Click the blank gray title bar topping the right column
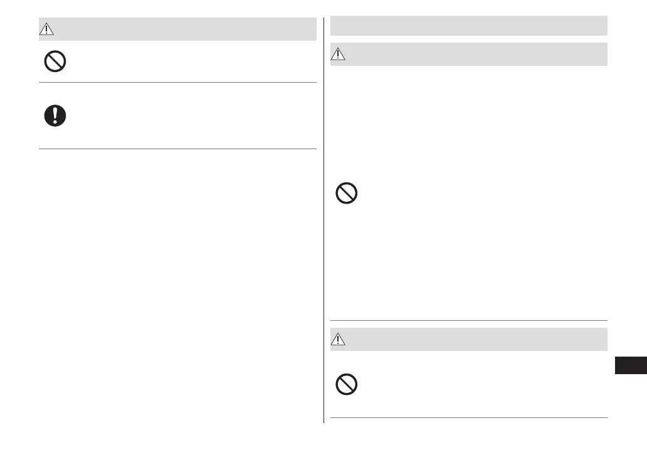Screen dimensions: 647x455 468,26
